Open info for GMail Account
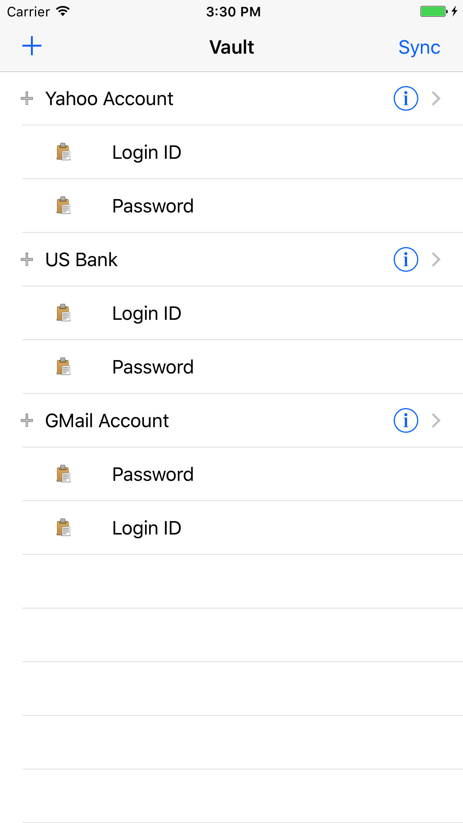463x823 pixels. coord(406,421)
